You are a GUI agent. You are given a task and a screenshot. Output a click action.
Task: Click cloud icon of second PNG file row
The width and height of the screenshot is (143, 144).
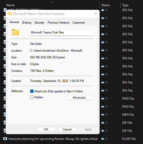[103, 107]
